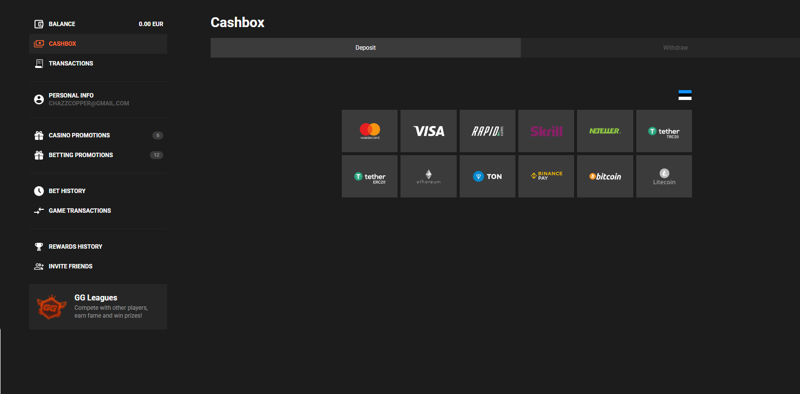This screenshot has height=394, width=800.
Task: Click the Bet History clock icon
Action: click(x=39, y=191)
